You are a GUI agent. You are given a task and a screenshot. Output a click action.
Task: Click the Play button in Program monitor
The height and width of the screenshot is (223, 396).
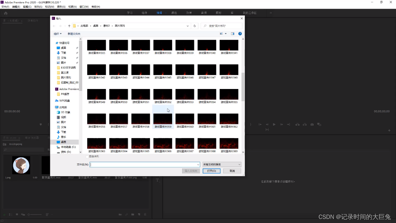[x=274, y=124]
